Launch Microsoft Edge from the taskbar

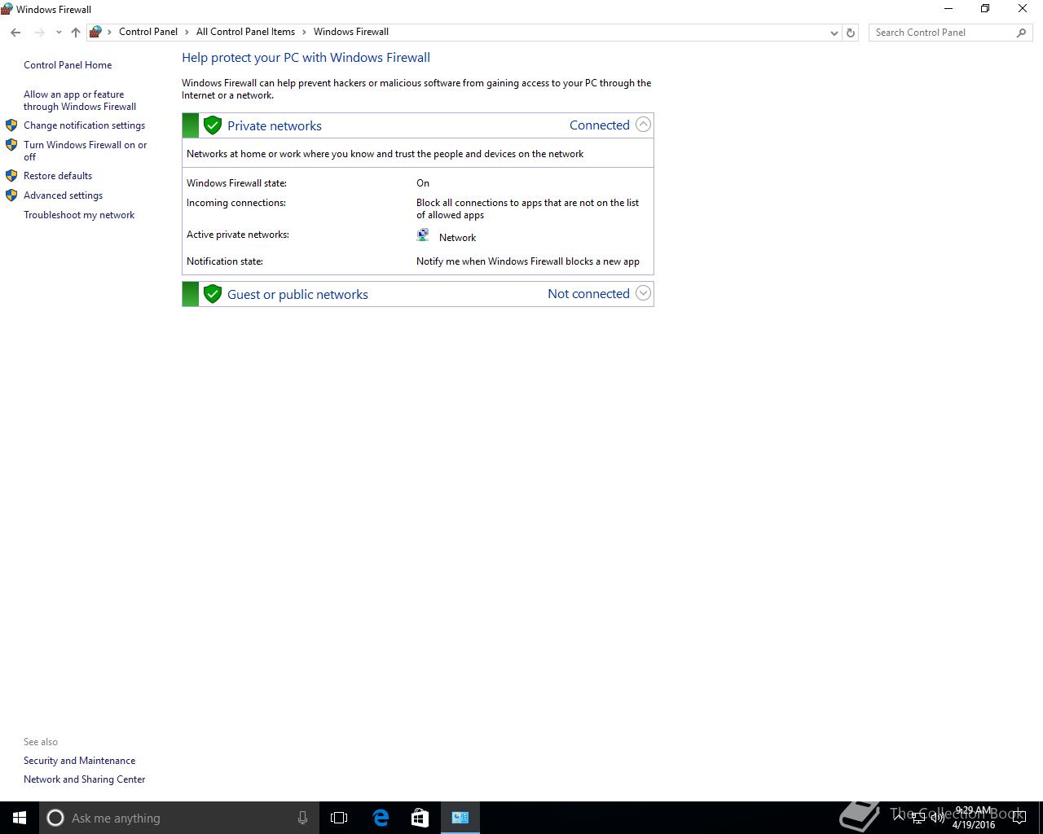tap(381, 818)
